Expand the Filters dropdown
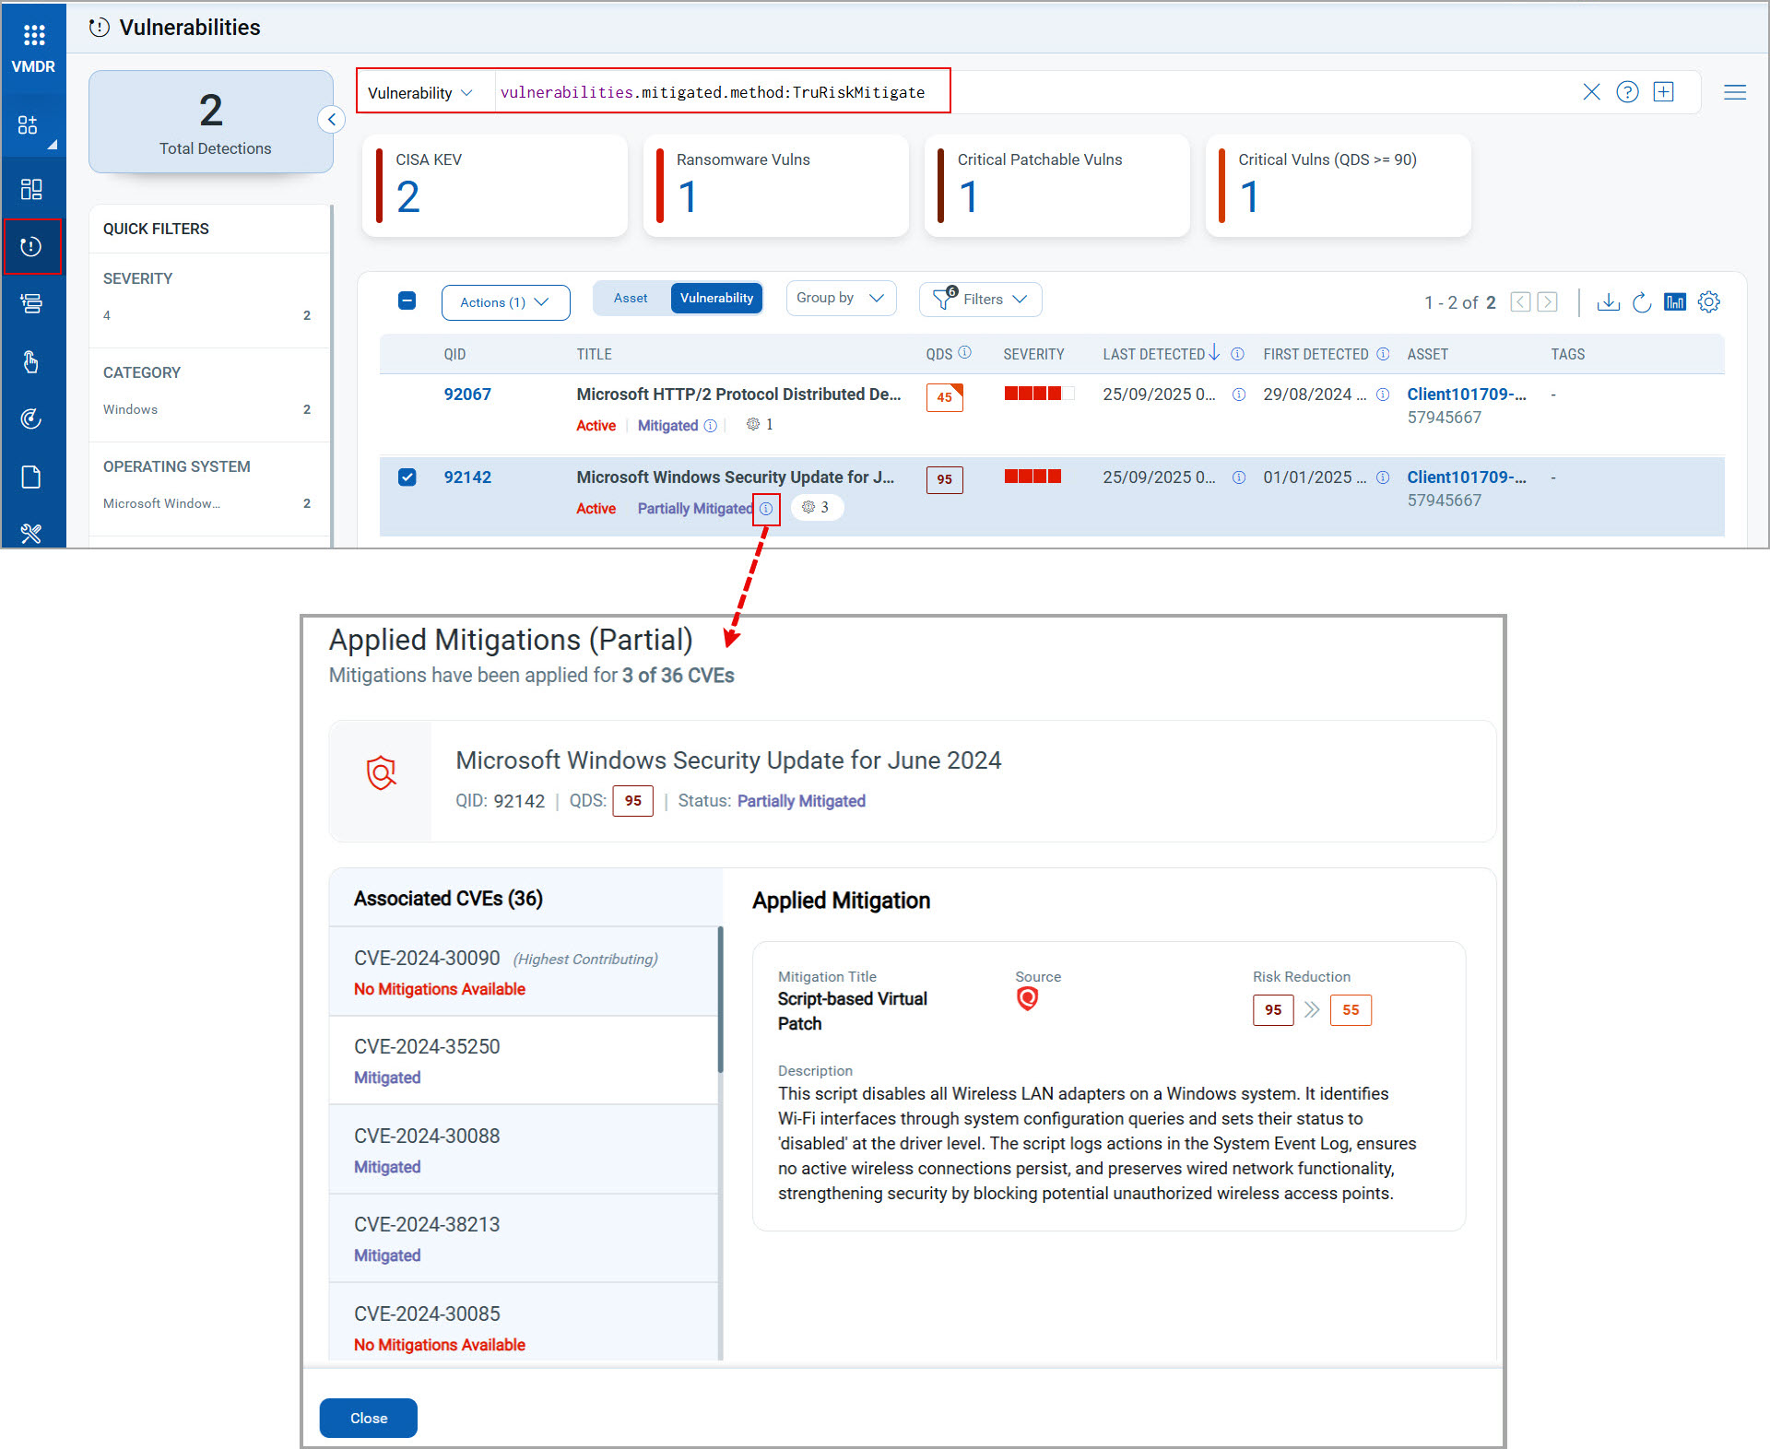This screenshot has height=1449, width=1770. (x=981, y=300)
